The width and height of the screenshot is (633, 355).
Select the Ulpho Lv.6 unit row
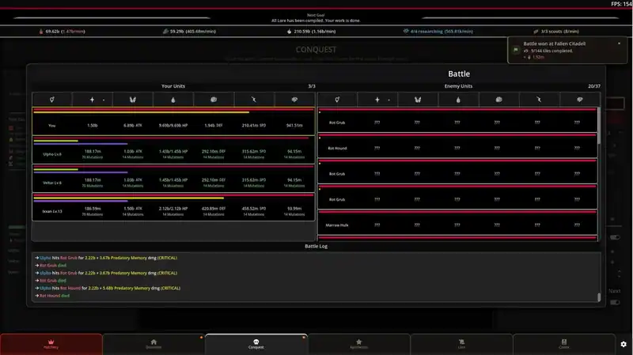point(173,149)
